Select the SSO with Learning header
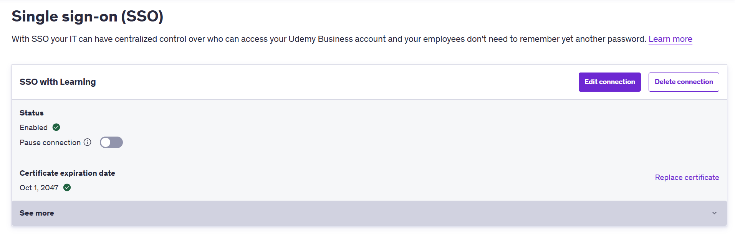 pos(58,82)
